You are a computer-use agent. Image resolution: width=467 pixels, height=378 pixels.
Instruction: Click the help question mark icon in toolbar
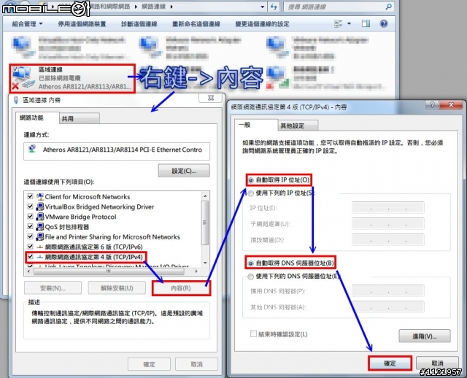pos(384,23)
